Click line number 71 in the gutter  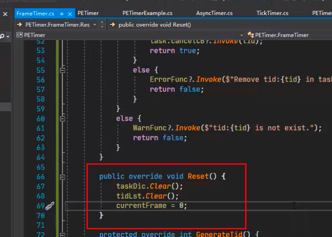41,225
